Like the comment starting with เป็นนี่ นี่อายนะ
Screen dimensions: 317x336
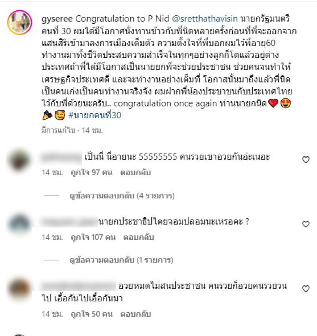coord(306,159)
